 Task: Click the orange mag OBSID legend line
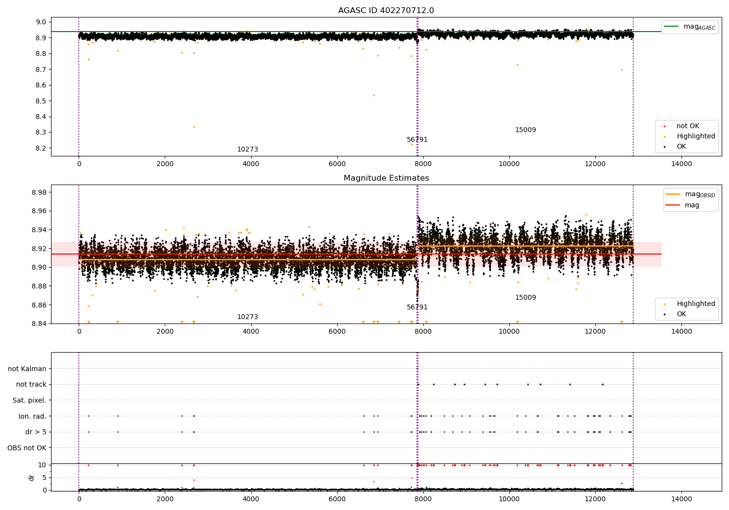pyautogui.click(x=673, y=194)
